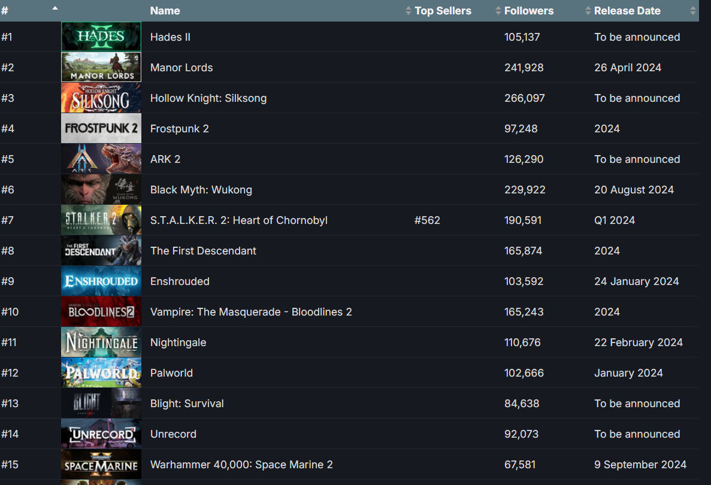Sort list by Top Sellers column
The height and width of the screenshot is (485, 711).
(x=443, y=11)
